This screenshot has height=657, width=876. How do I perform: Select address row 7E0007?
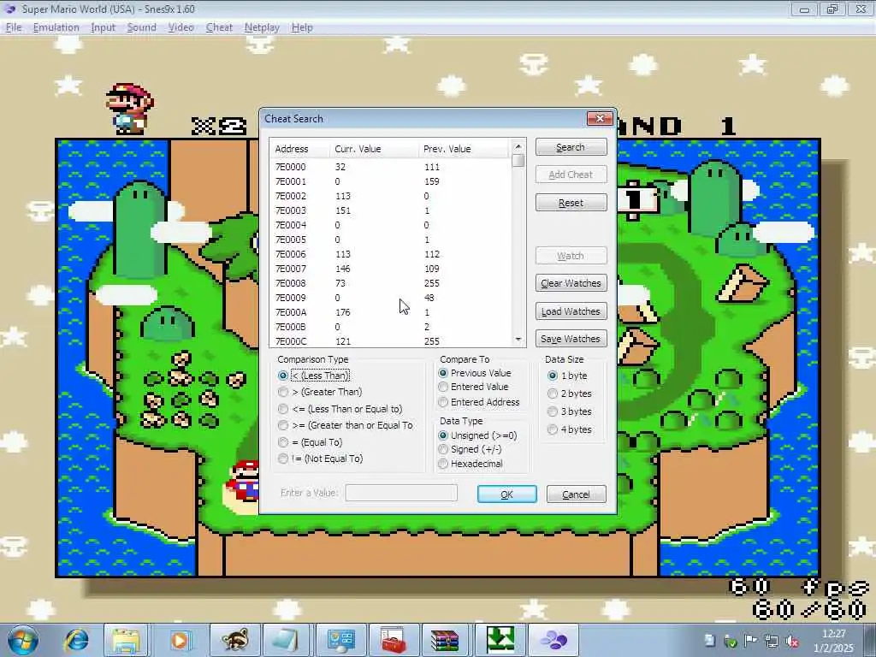tap(390, 269)
